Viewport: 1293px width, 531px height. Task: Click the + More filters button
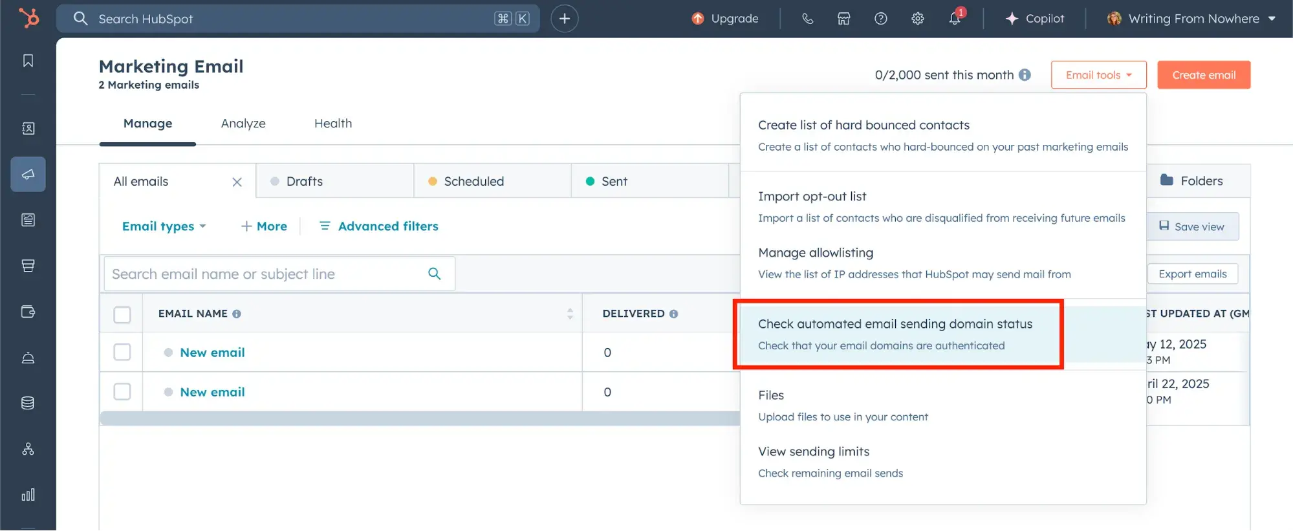(264, 226)
